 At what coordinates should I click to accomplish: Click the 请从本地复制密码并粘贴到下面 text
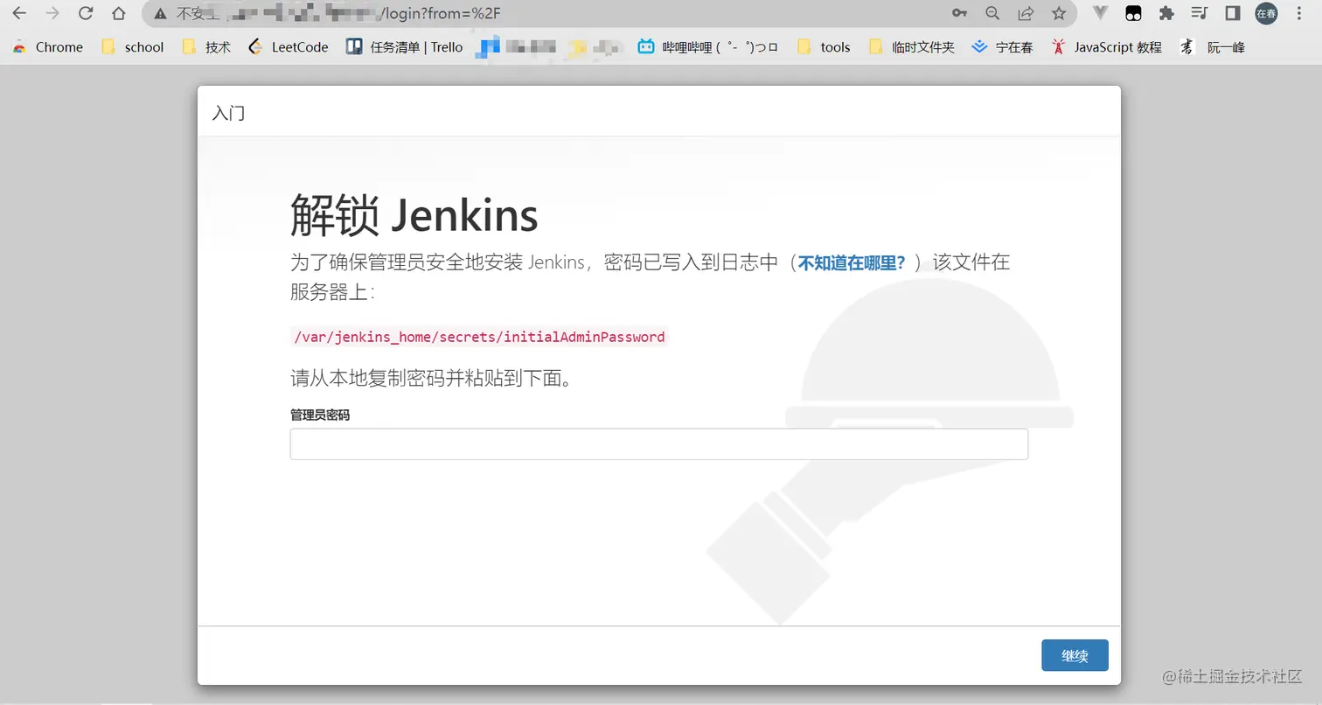click(432, 379)
